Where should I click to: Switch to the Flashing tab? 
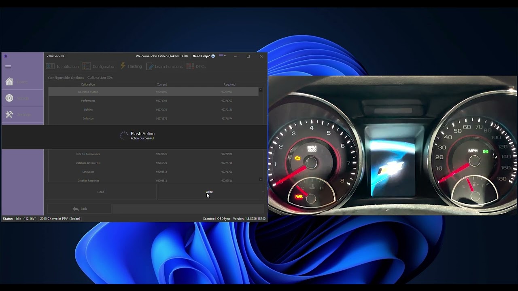tap(131, 66)
